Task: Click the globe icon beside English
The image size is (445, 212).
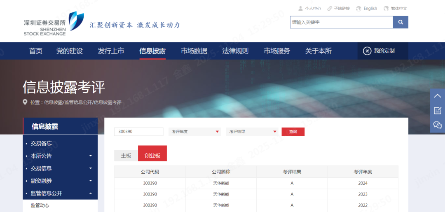Action: pos(358,8)
